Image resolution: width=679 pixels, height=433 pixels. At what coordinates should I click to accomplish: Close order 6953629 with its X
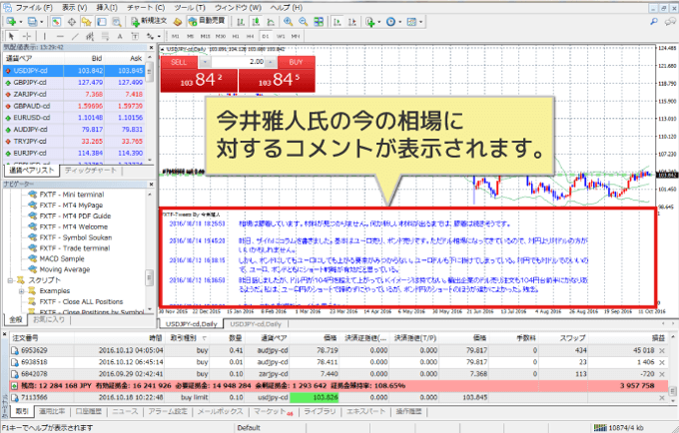pos(662,351)
